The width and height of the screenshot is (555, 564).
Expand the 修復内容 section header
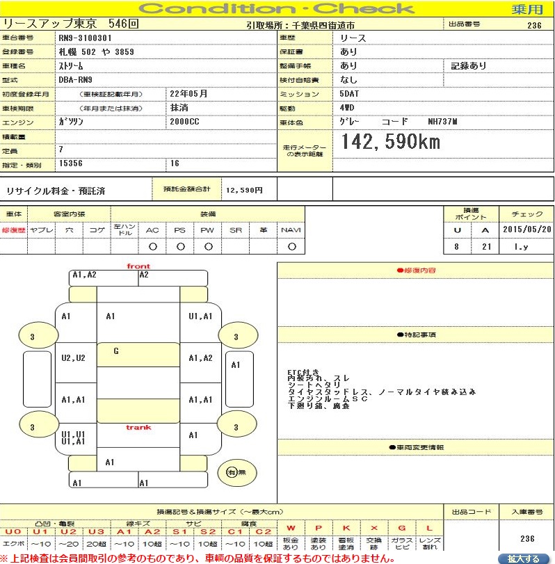(416, 270)
